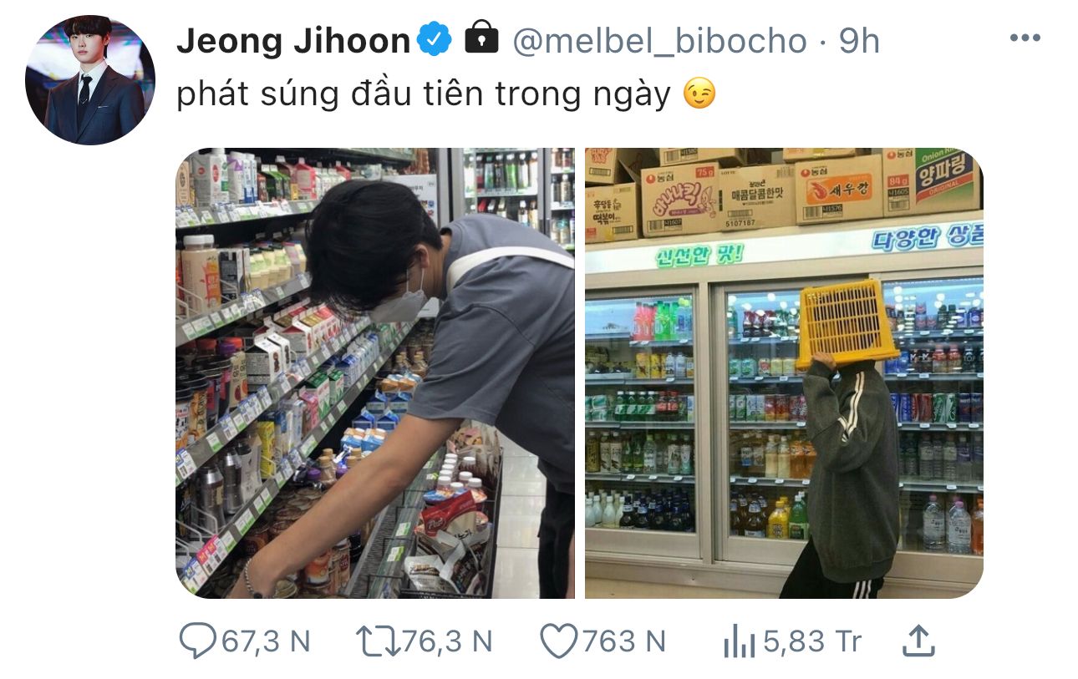The height and width of the screenshot is (679, 1078).
Task: Open the Jeong Jihoon display name
Action: click(293, 40)
